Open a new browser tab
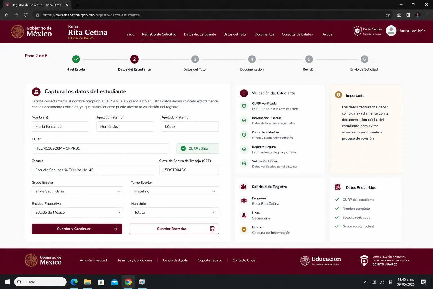The width and height of the screenshot is (433, 289). 77,5
